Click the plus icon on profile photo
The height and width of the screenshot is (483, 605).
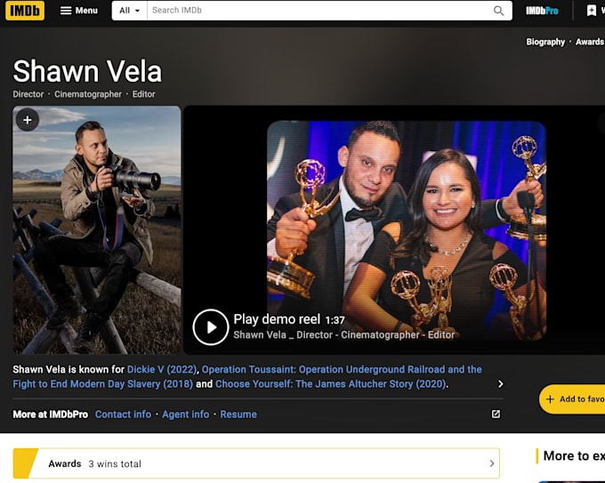(28, 120)
